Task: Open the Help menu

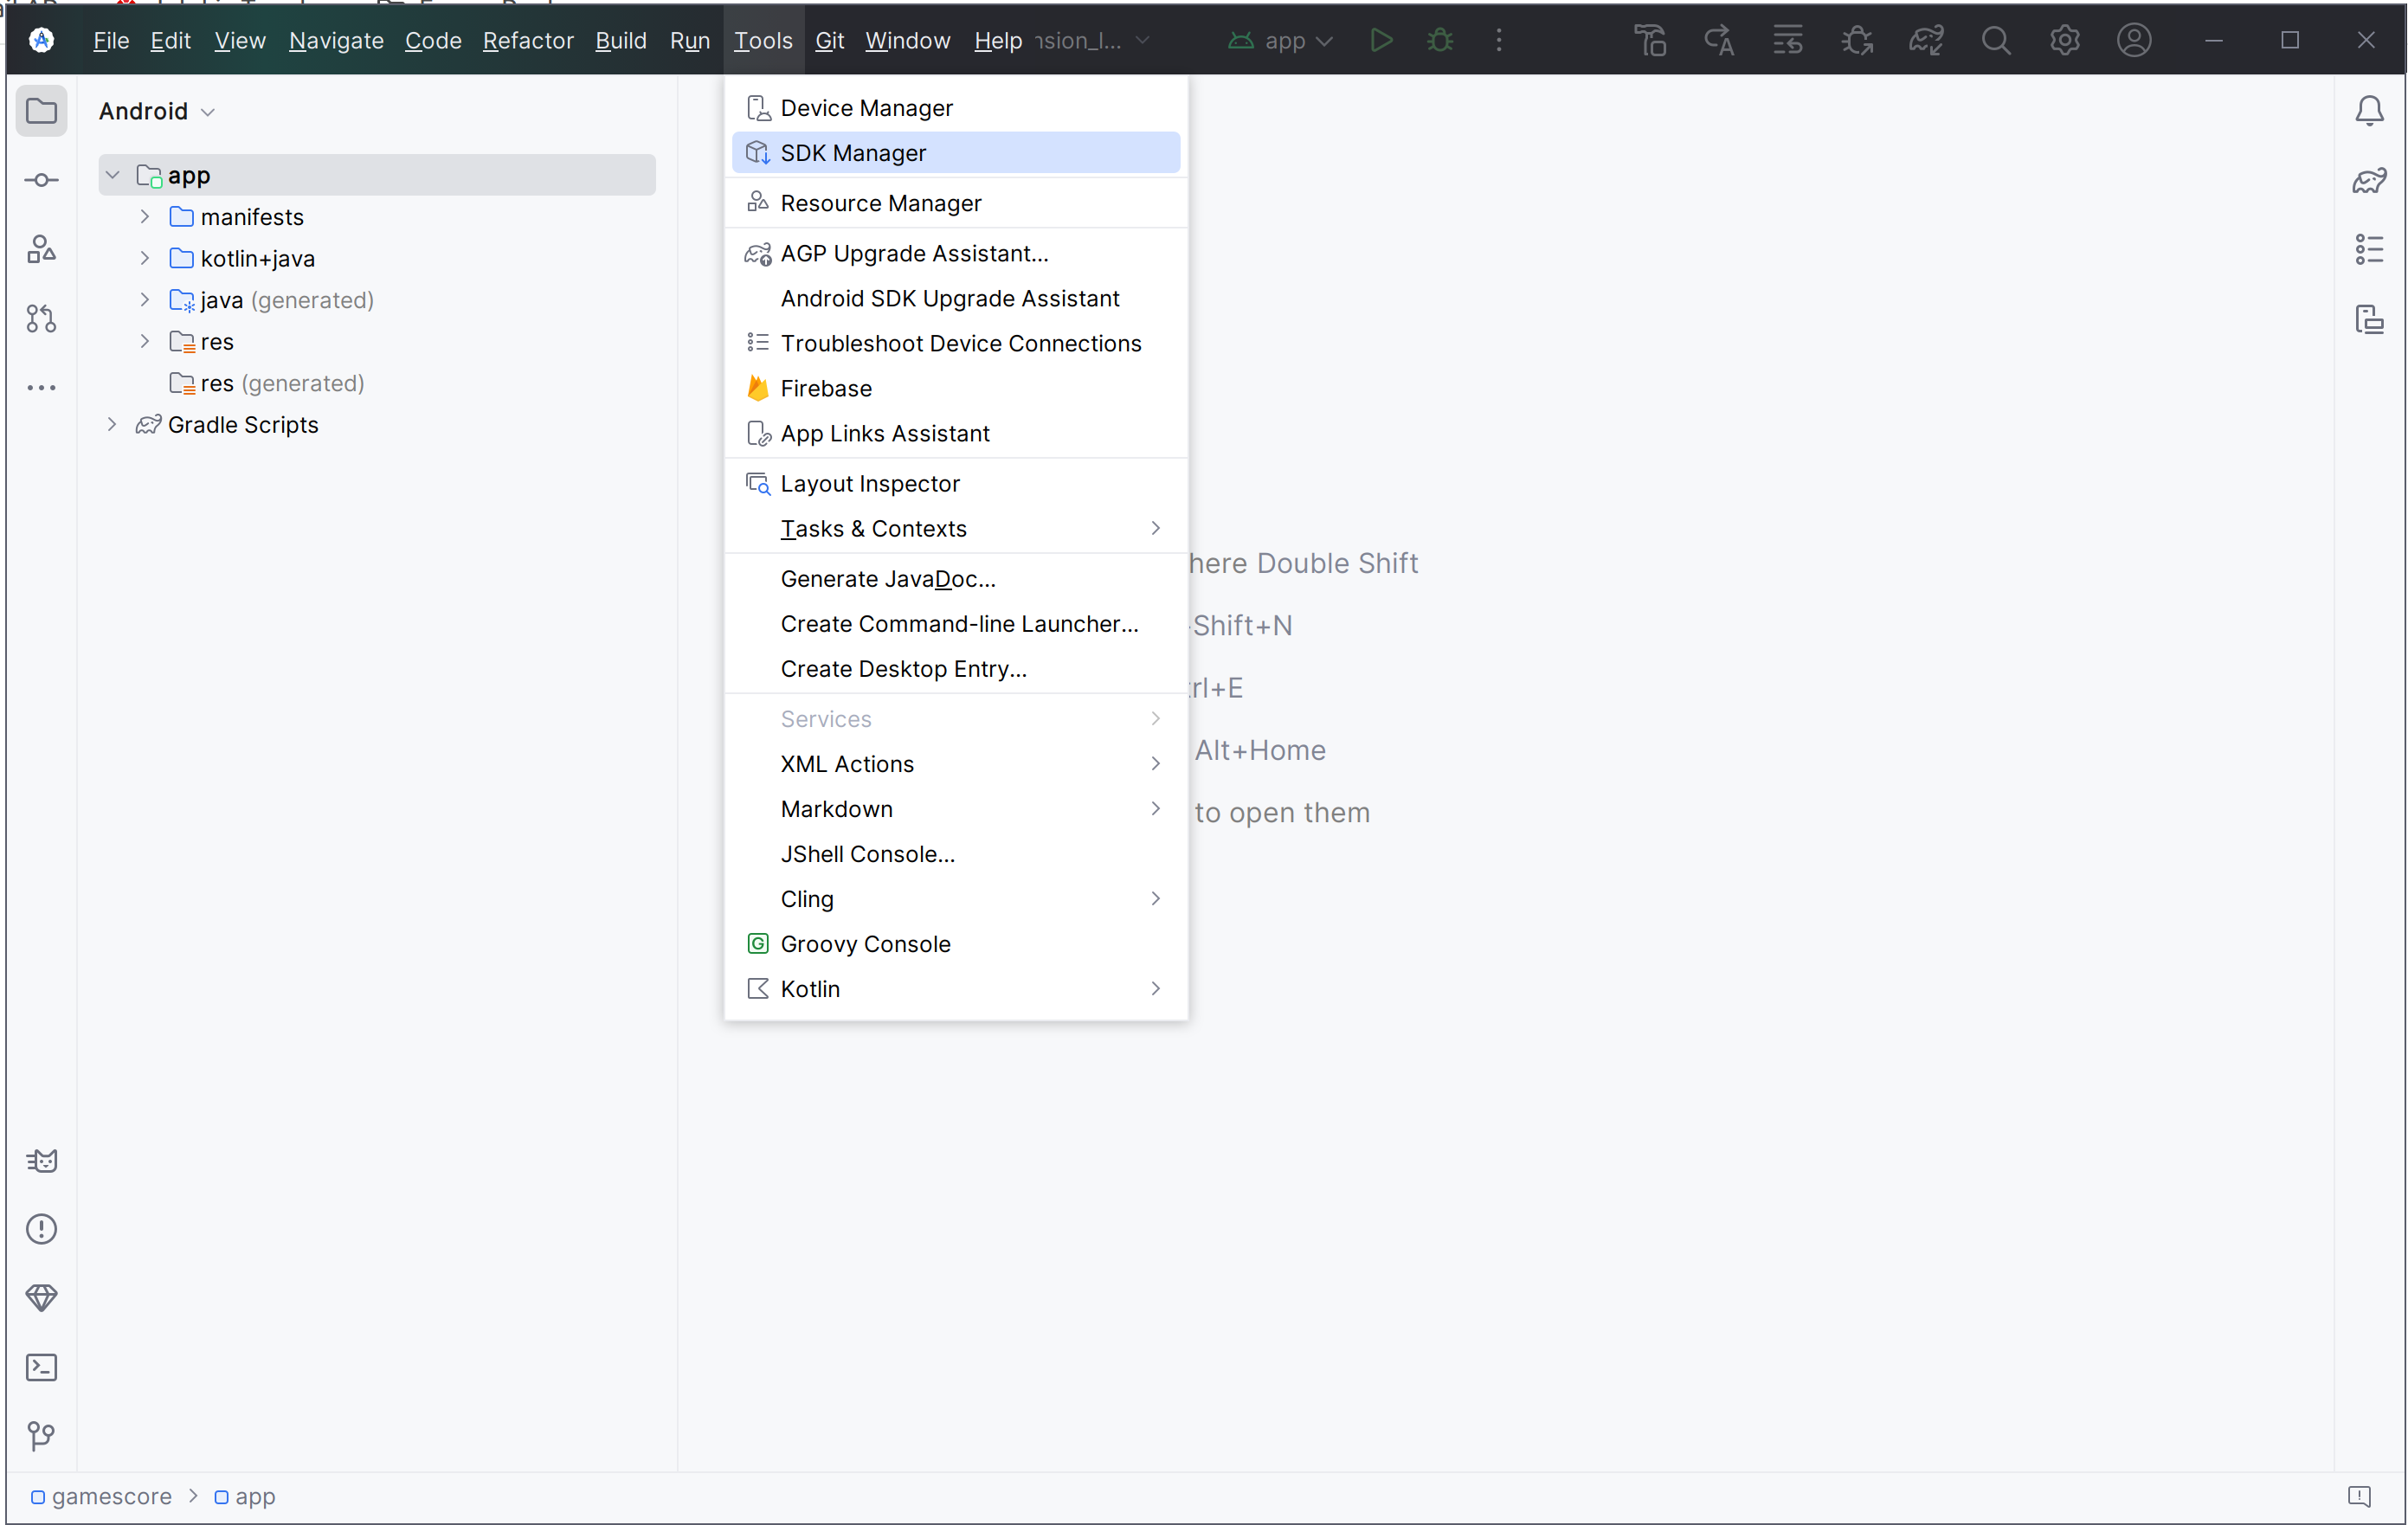Action: [997, 40]
